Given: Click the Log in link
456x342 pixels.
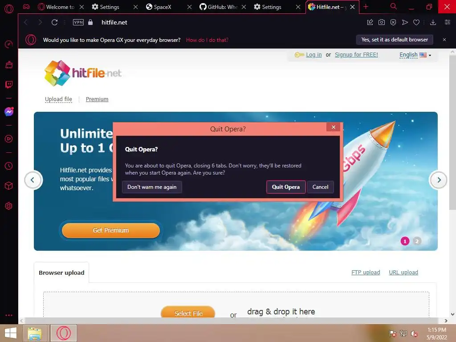Looking at the screenshot, I should coord(314,55).
